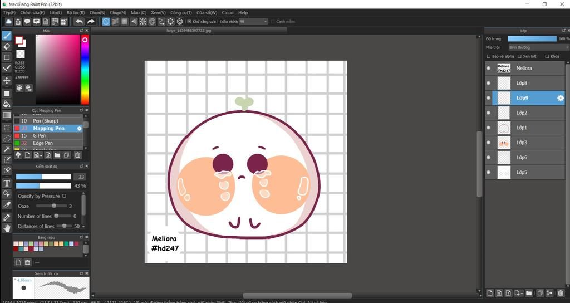Open the Bộ lọc(R) menu

pyautogui.click(x=76, y=13)
